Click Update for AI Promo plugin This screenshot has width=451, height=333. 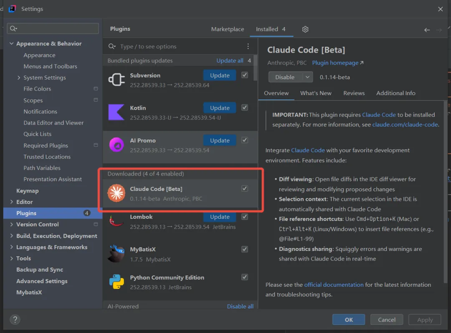point(220,140)
